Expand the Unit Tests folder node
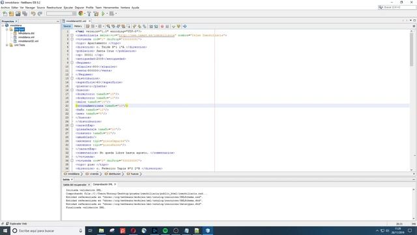This screenshot has height=235, width=417. (7, 45)
